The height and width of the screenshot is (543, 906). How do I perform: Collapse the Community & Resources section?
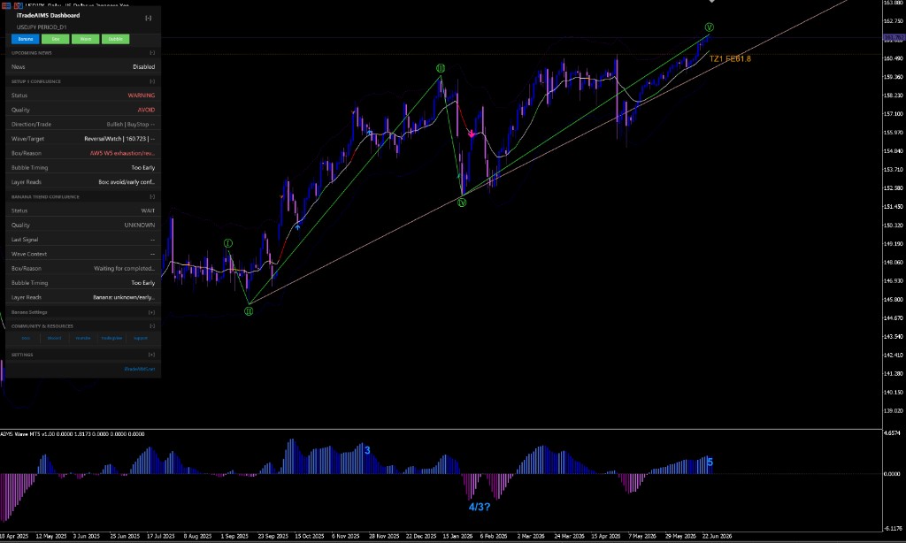[x=152, y=325]
